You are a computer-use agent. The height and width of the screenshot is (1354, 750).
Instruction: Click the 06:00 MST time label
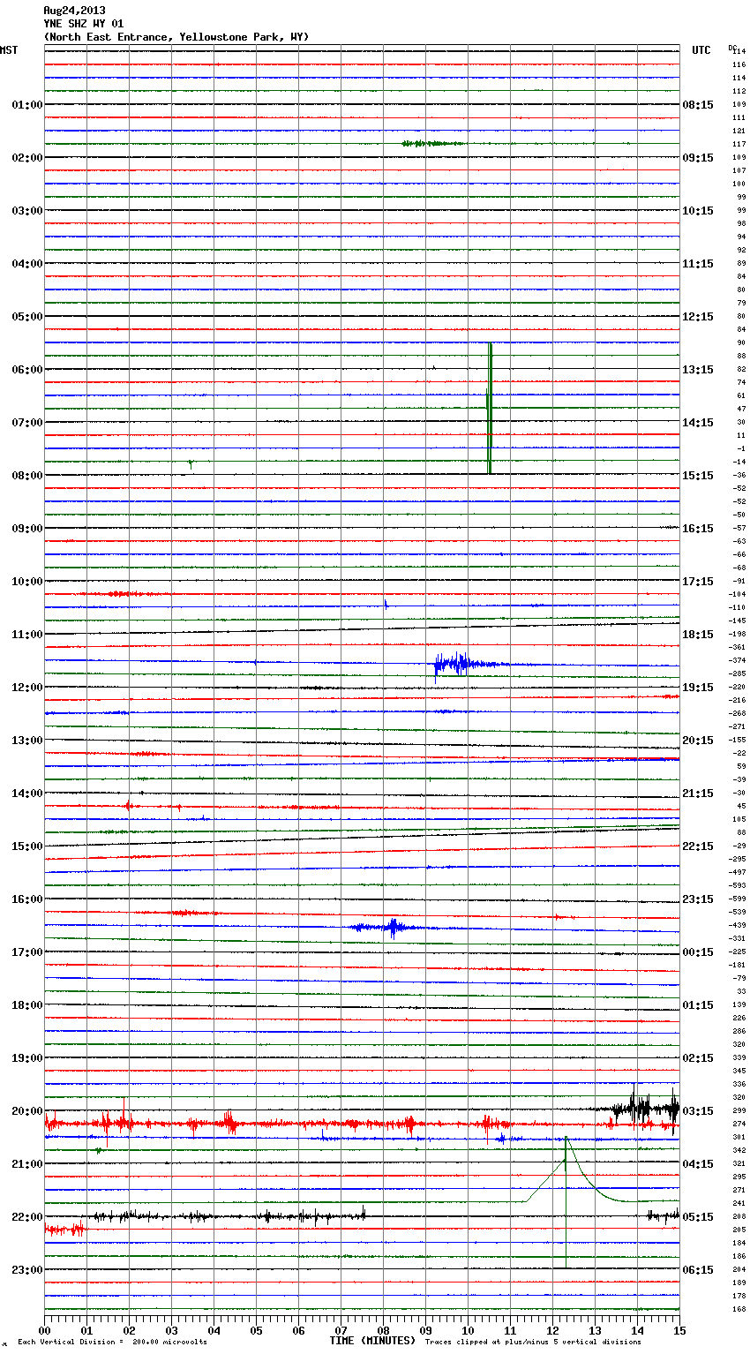click(27, 370)
